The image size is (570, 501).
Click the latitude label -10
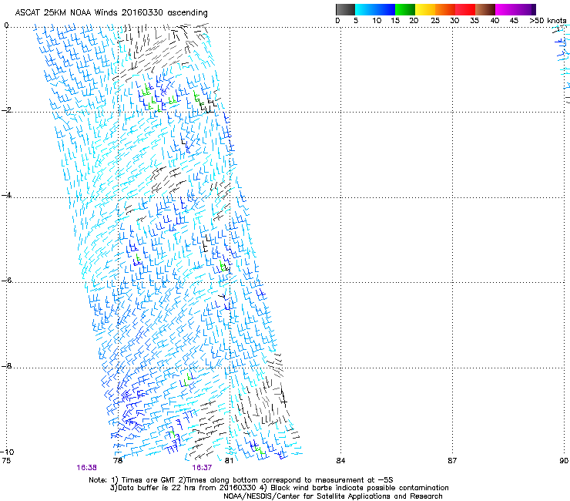(x=7, y=452)
